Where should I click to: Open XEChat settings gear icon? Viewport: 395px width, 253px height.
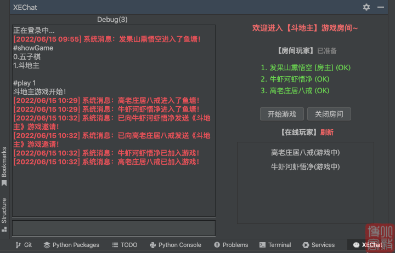(x=366, y=7)
